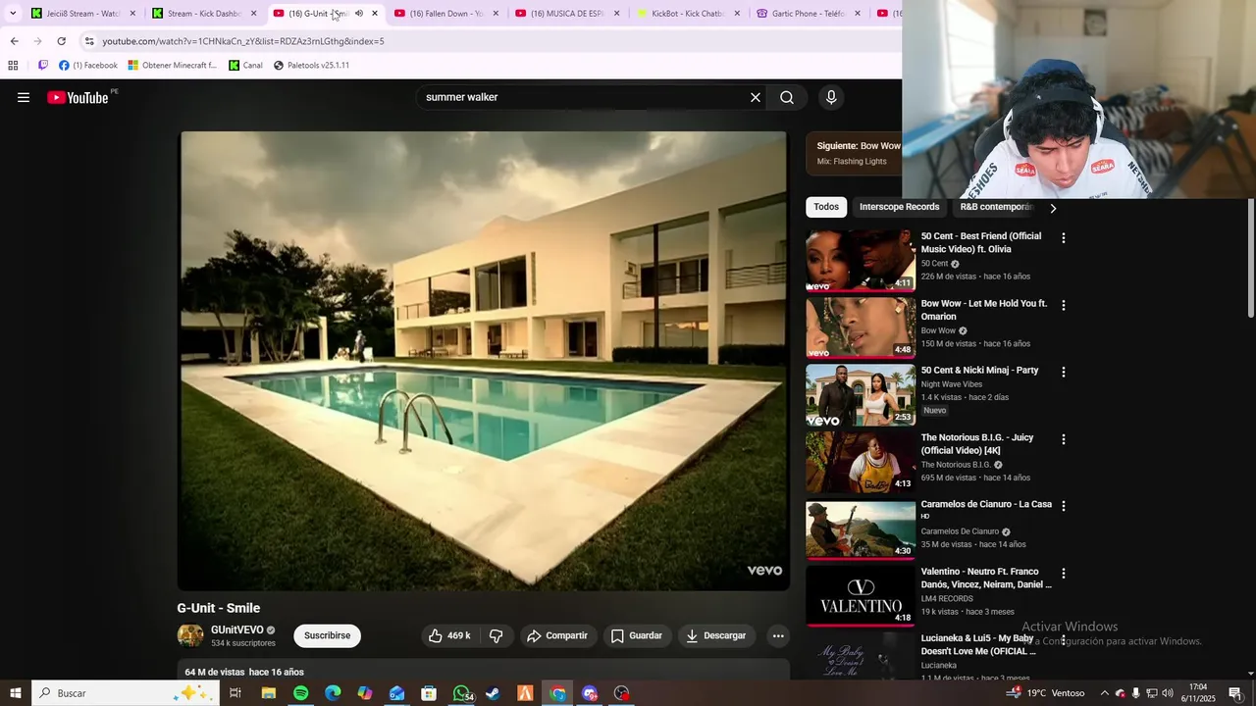Open the YouTube hamburger guide menu
The image size is (1256, 706).
click(24, 97)
